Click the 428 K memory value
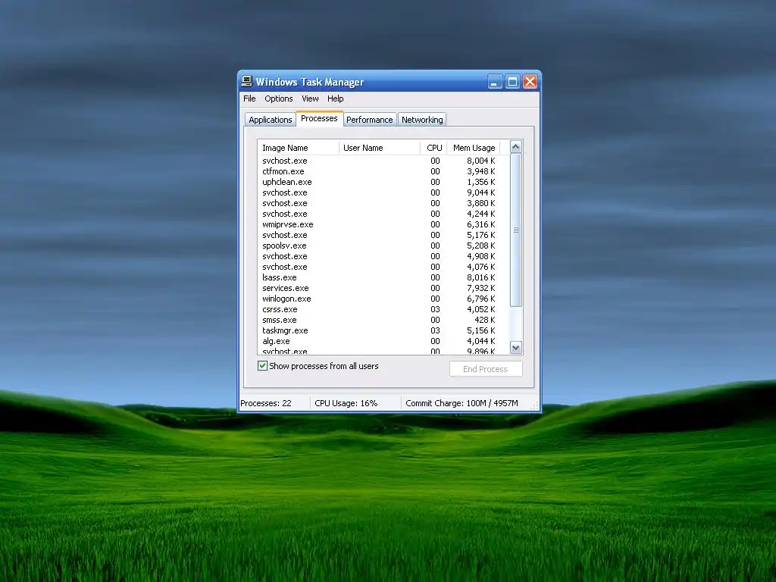Image resolution: width=776 pixels, height=582 pixels. (x=484, y=320)
